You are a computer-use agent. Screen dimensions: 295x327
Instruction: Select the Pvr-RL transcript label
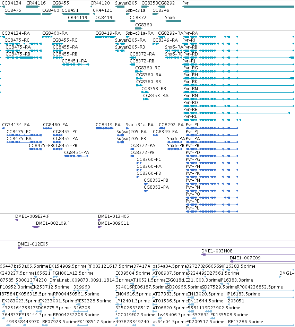click(x=190, y=117)
